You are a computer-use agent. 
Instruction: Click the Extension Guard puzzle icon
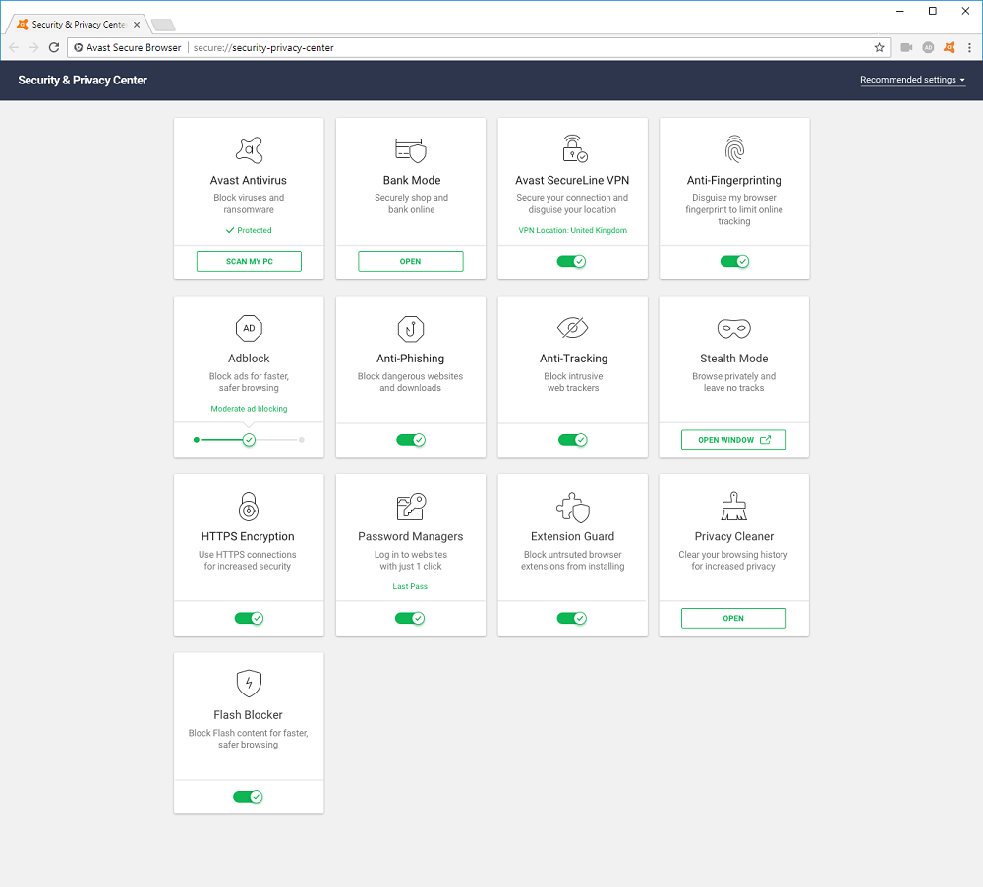[x=573, y=507]
